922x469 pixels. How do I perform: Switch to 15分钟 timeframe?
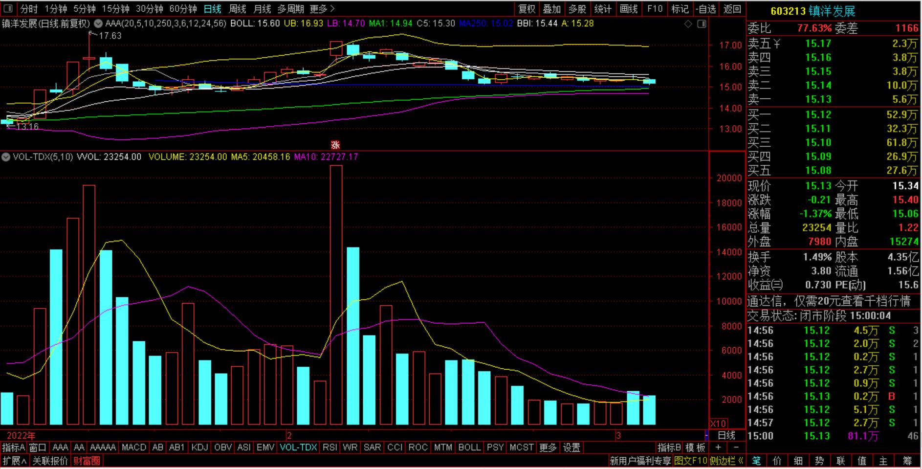[x=116, y=9]
